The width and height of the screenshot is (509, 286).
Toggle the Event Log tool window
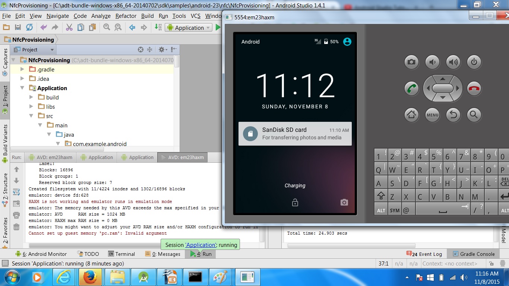[424, 254]
